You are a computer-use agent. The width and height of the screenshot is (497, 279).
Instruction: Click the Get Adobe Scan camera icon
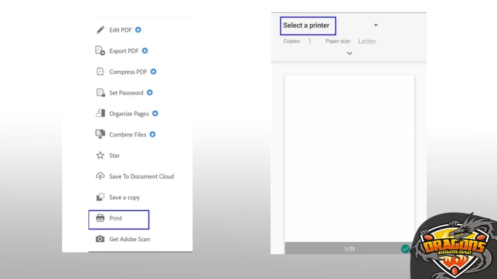(100, 239)
